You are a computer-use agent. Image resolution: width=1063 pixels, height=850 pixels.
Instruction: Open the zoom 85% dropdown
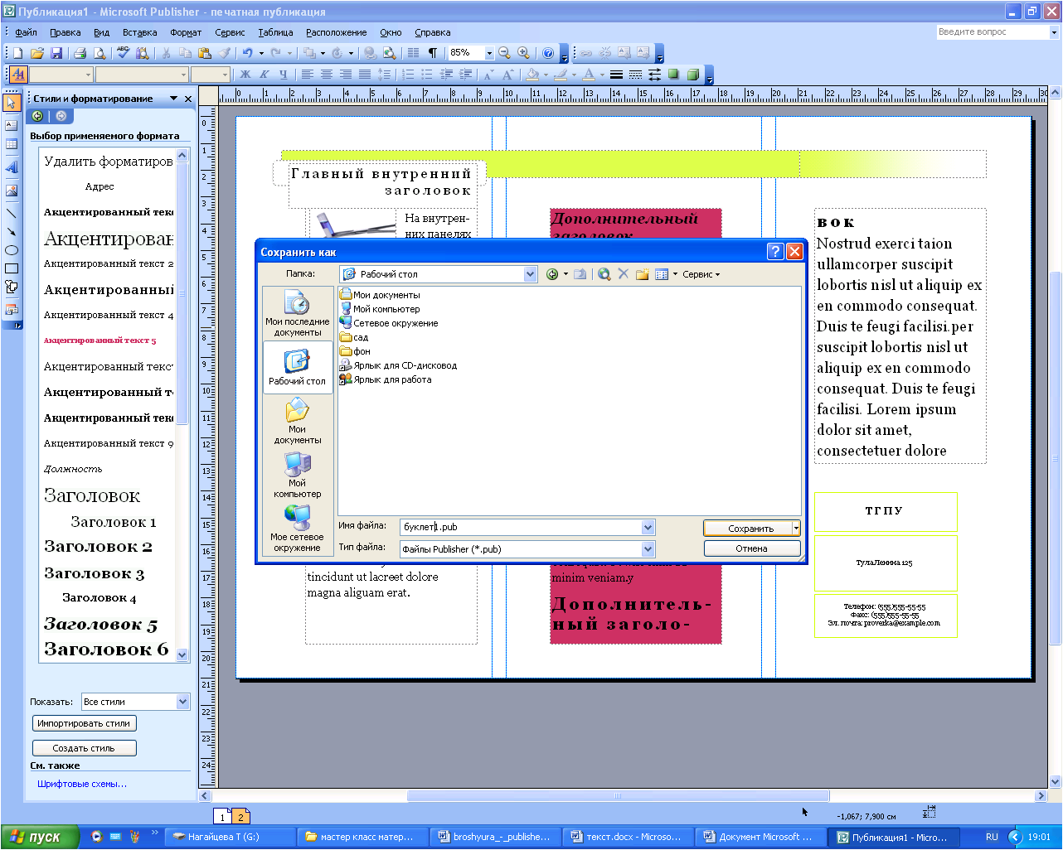tap(489, 53)
